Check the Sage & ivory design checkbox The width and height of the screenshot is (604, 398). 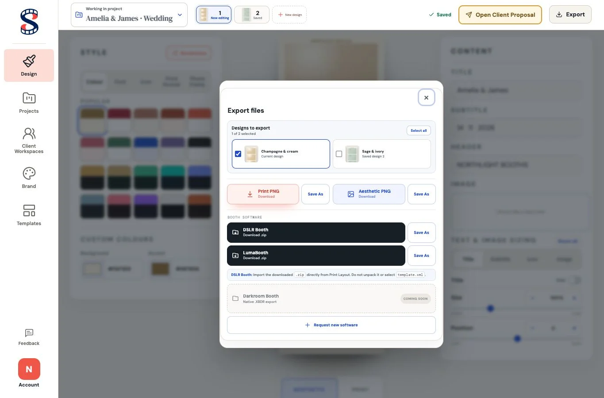[339, 154]
